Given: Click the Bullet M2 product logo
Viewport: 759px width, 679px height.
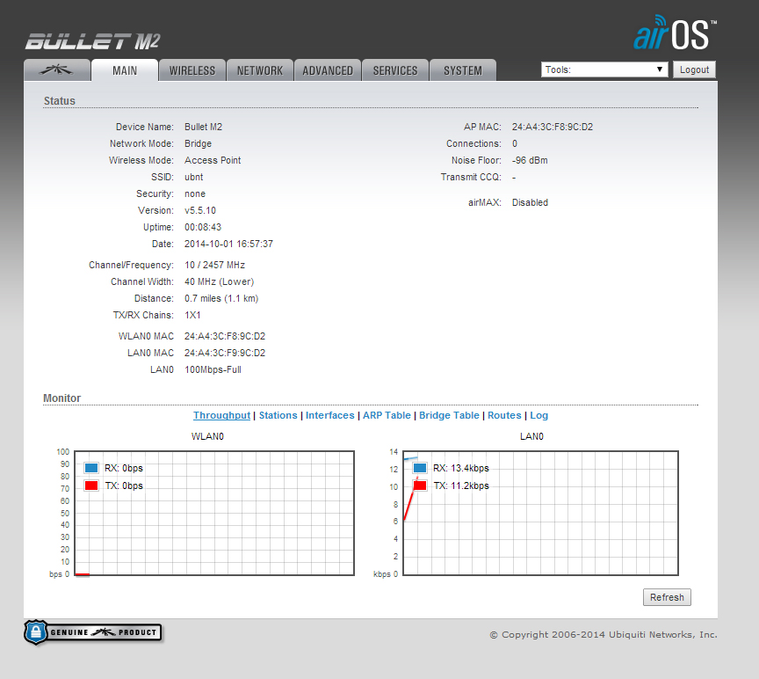Looking at the screenshot, I should [92, 41].
